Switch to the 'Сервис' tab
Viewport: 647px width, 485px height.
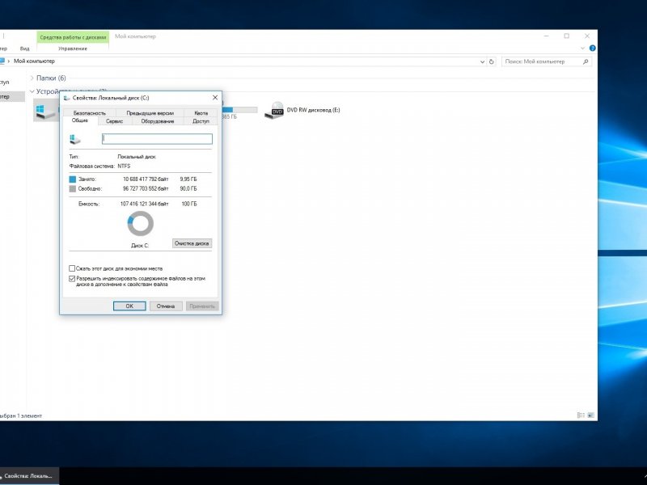coord(114,121)
